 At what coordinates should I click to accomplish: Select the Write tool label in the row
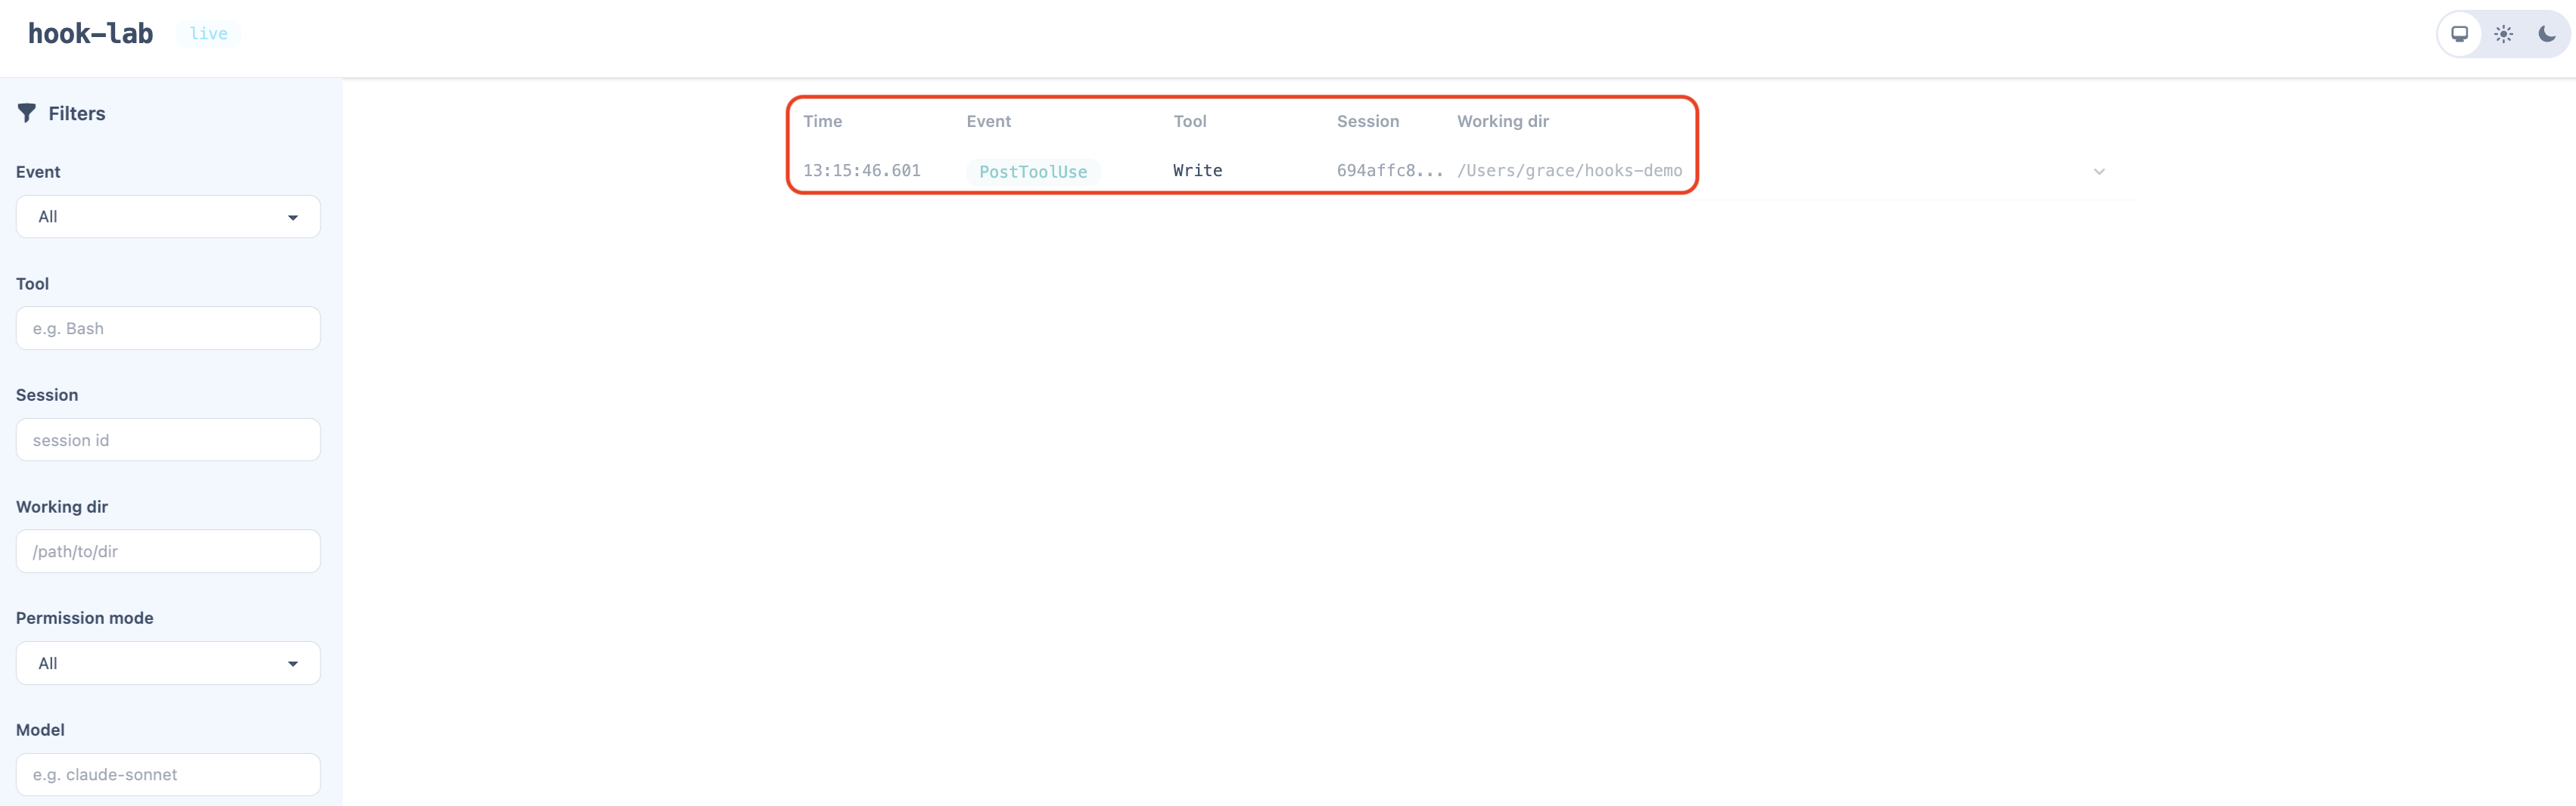coord(1197,171)
